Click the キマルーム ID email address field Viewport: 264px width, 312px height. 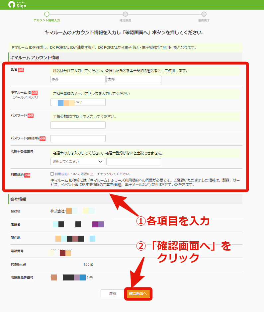(x=78, y=102)
